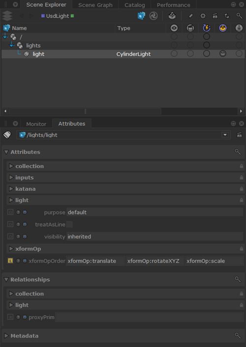Click the clapperboard icon beside the /lights/light path field
This screenshot has height=347, width=246.
(239, 135)
